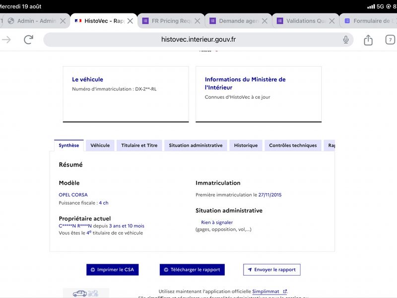Screen dimensions: 397x298
Task: Open the share sheet icon
Action: 368,40
